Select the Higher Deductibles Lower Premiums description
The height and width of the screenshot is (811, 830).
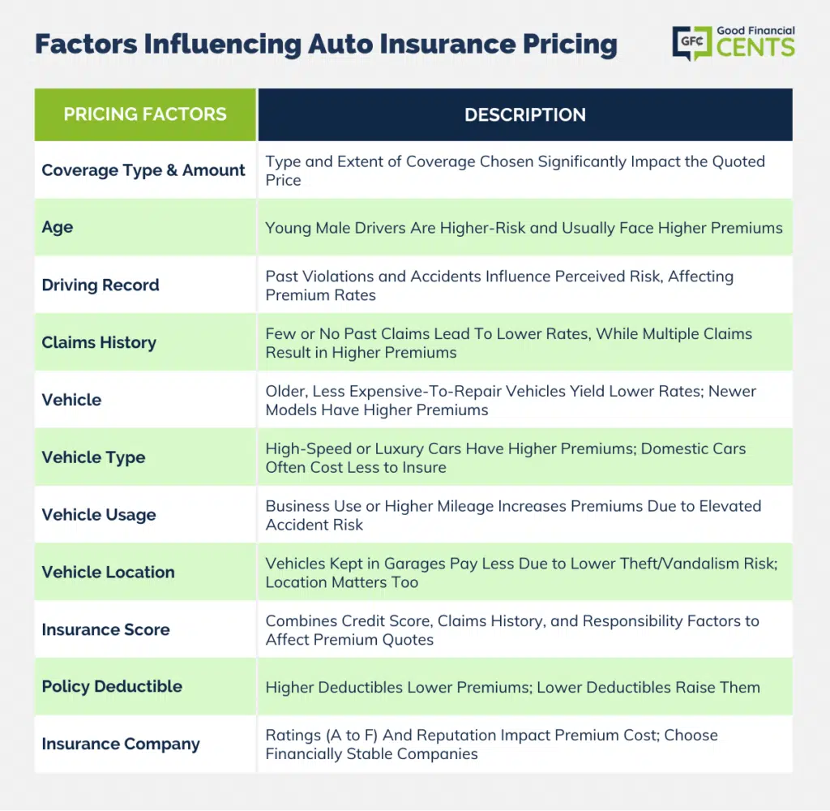512,687
